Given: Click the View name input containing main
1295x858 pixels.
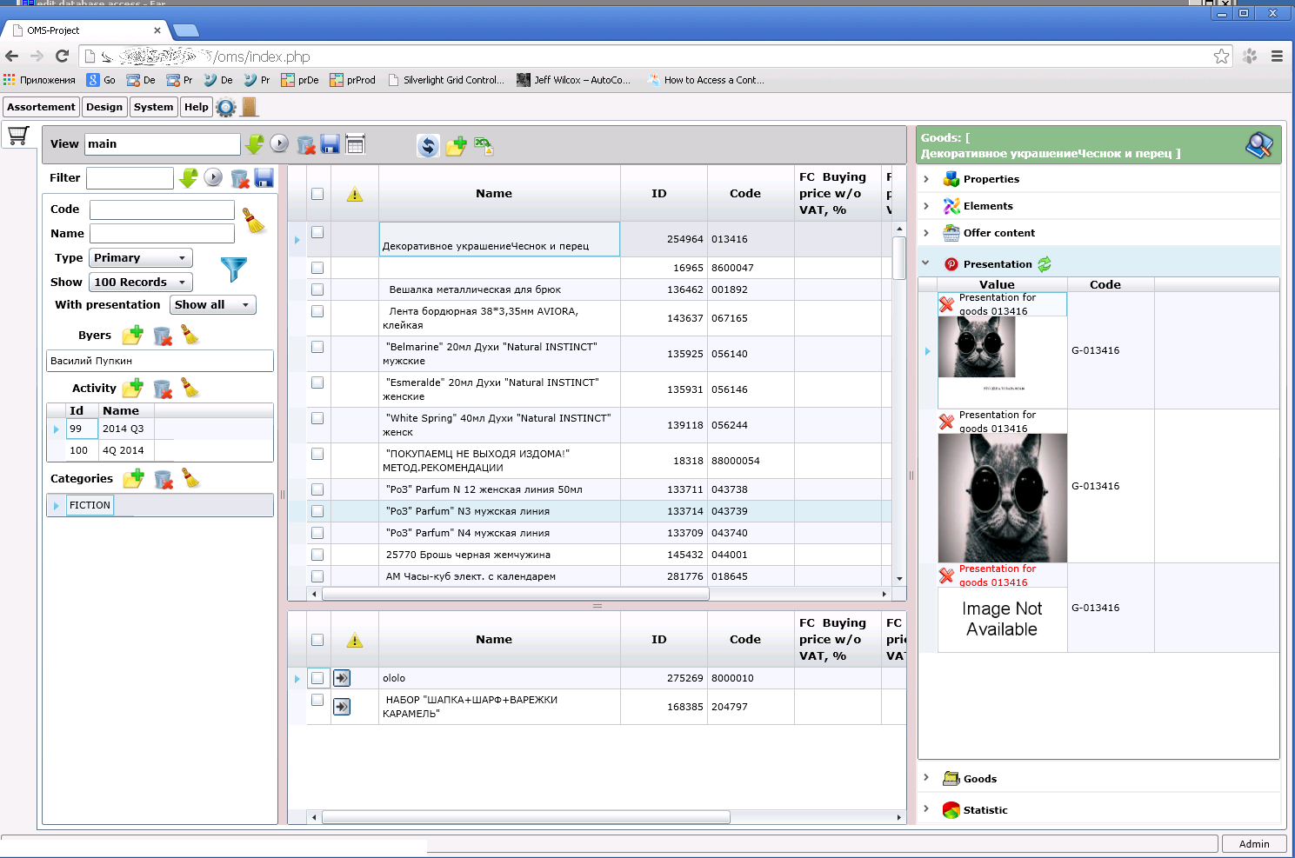Looking at the screenshot, I should (x=162, y=144).
